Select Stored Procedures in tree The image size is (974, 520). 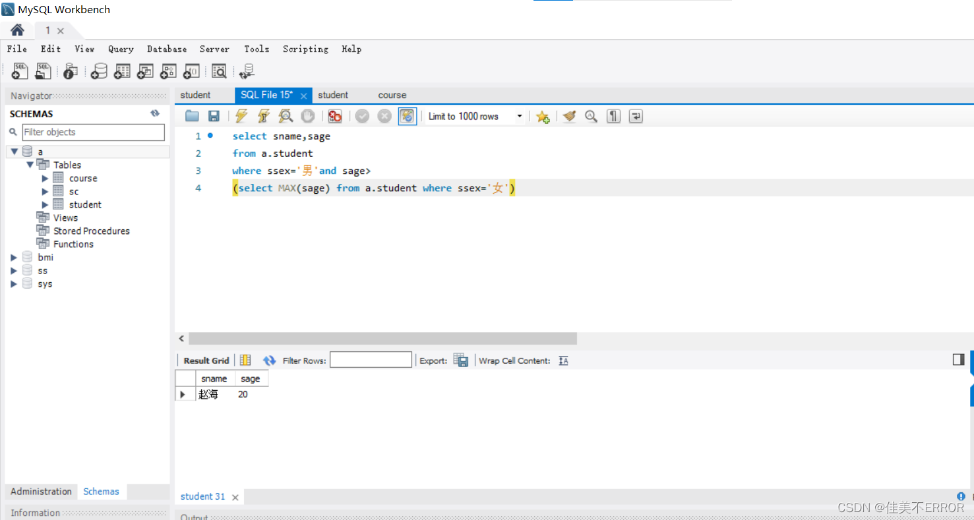pyautogui.click(x=92, y=231)
